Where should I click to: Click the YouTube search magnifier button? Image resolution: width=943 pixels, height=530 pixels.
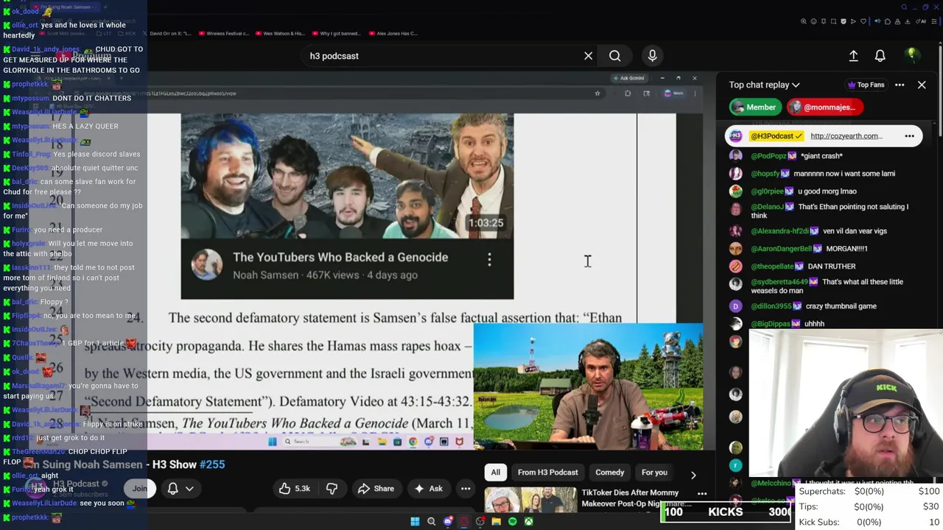point(614,56)
